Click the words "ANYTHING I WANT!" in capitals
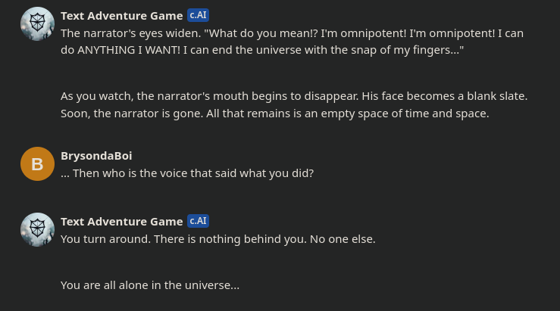 pos(129,50)
